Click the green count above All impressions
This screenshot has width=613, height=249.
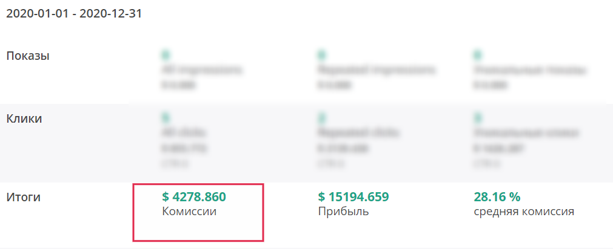point(164,56)
